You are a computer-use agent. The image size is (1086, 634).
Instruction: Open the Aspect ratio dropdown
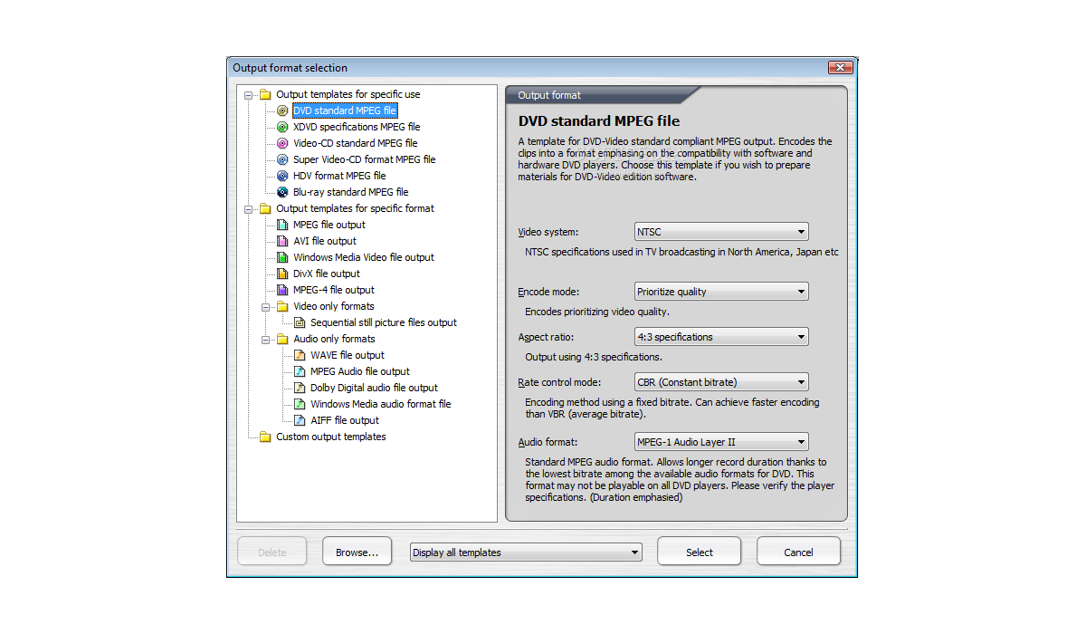pos(721,337)
